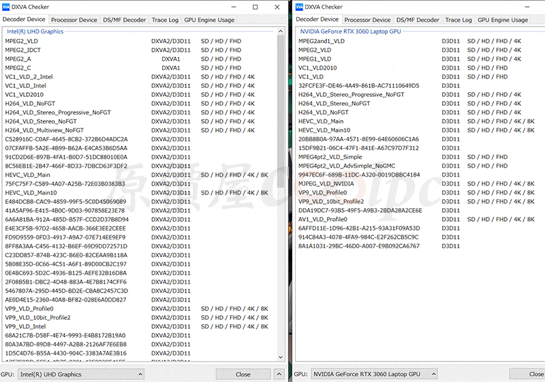This screenshot has height=382, width=545.
Task: Select Decoder Device tab in left window
Action: click(24, 19)
